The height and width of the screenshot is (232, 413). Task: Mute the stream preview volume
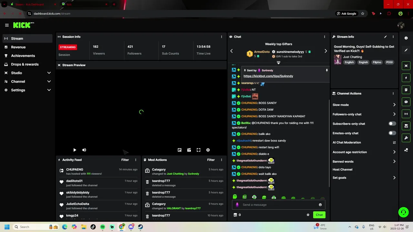pos(84,150)
